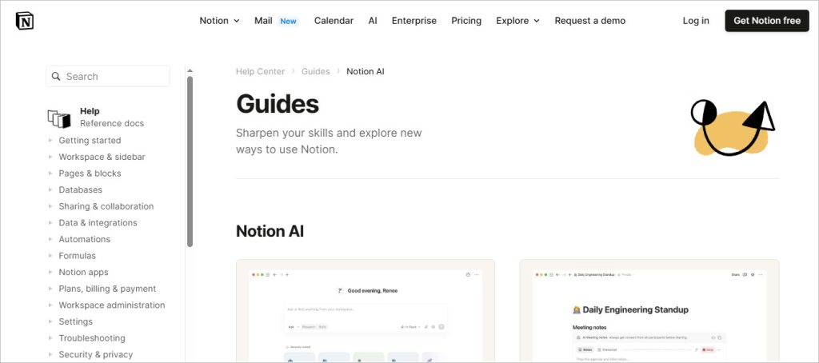Open Enterprise in the top navigation
The height and width of the screenshot is (363, 819).
(414, 21)
